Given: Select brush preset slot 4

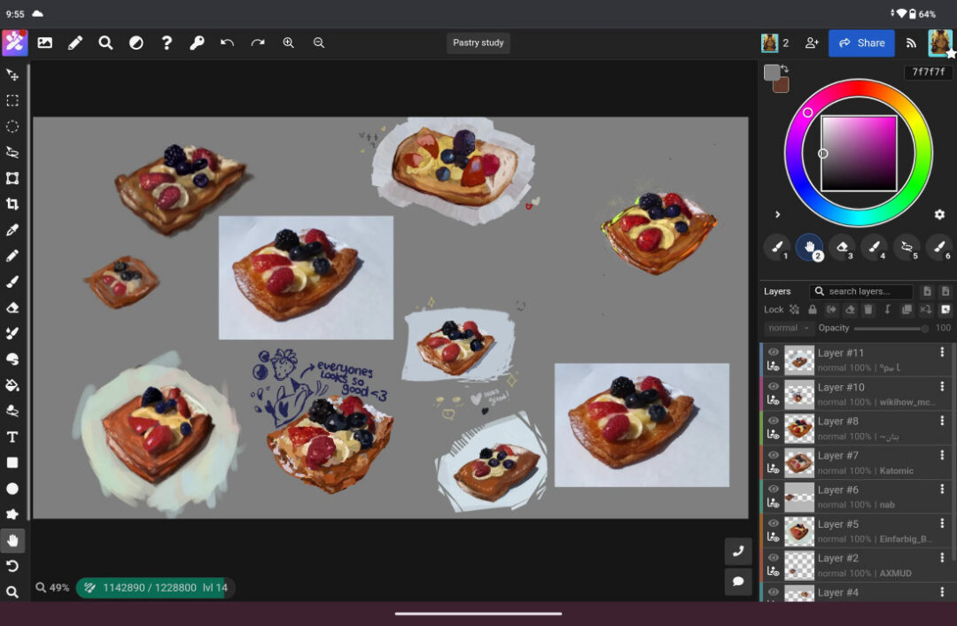Looking at the screenshot, I should pyautogui.click(x=875, y=247).
